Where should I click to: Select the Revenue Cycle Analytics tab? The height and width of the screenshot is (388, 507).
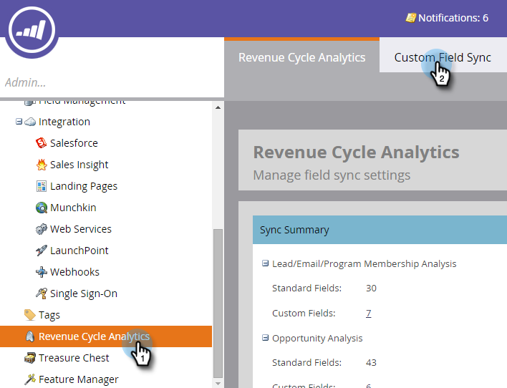click(301, 57)
